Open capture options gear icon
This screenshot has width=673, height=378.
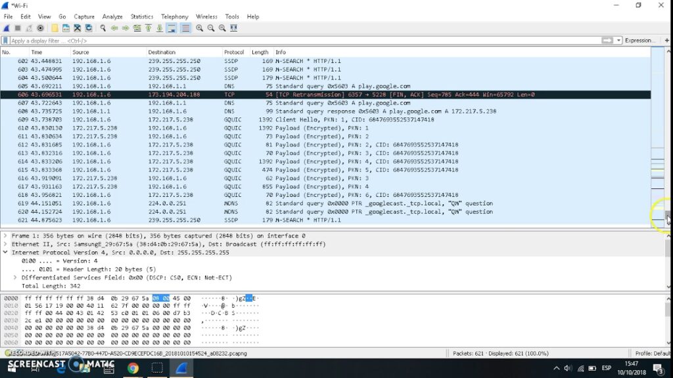[x=40, y=28]
